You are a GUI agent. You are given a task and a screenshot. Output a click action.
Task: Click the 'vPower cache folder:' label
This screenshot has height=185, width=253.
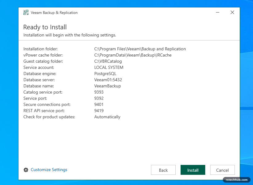(x=43, y=55)
